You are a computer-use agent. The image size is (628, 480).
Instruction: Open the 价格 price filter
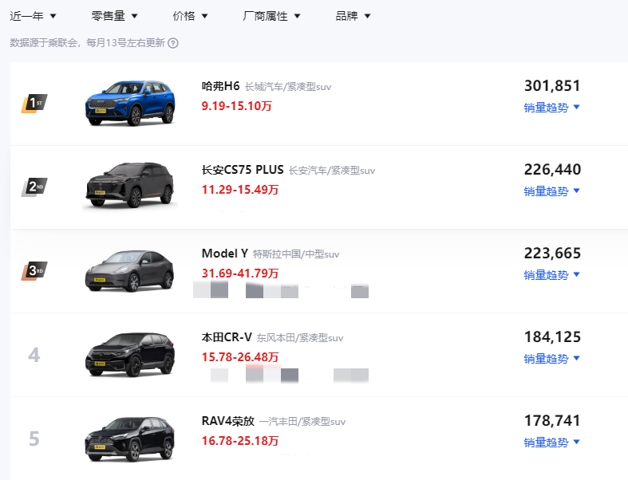pyautogui.click(x=190, y=16)
